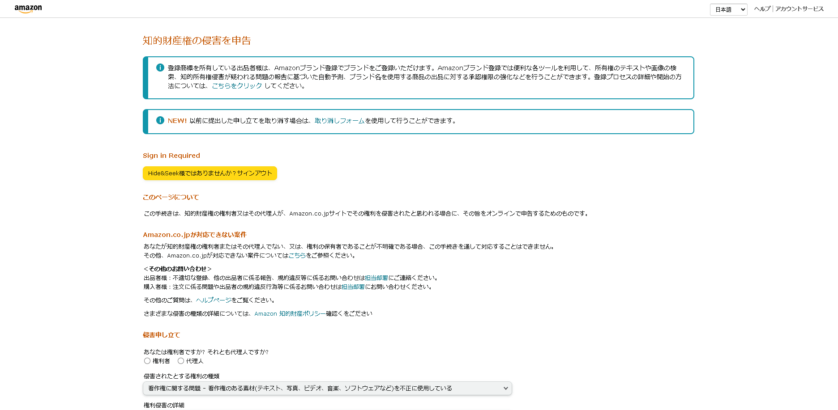Open the ヘルプ link in the header
Viewport: 838px width, 410px height.
pos(762,9)
